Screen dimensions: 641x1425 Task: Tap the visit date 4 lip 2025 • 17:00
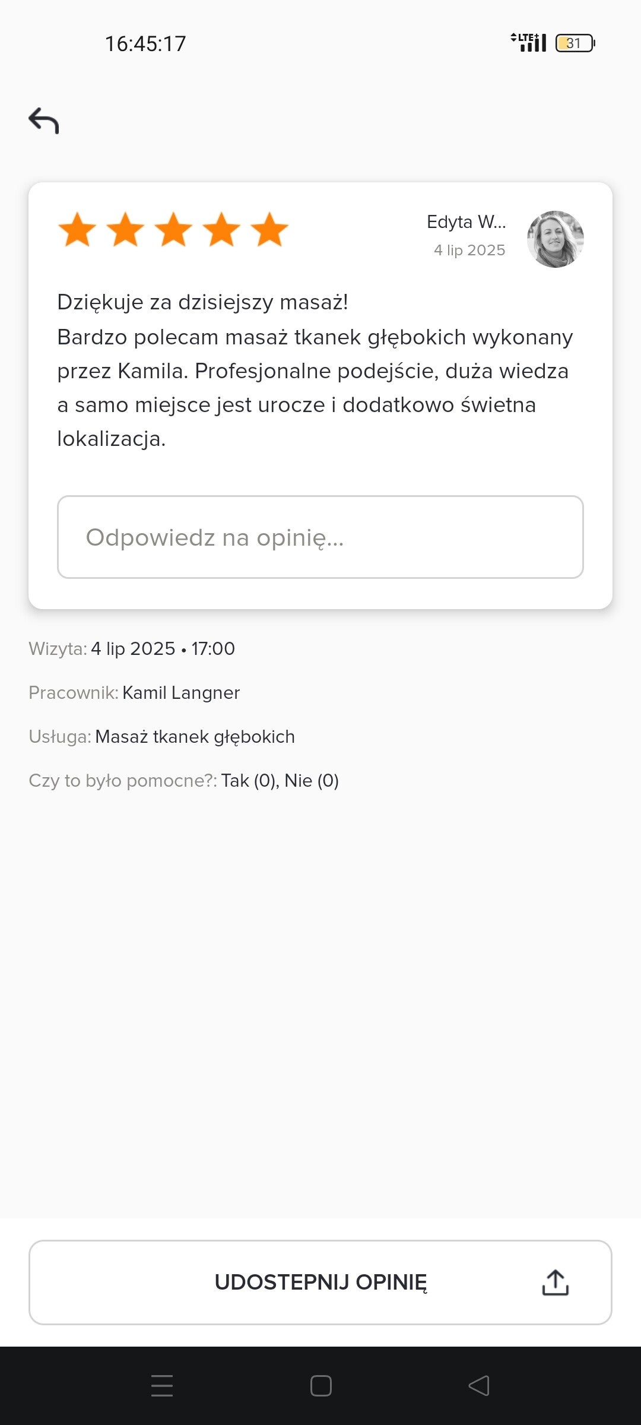163,649
